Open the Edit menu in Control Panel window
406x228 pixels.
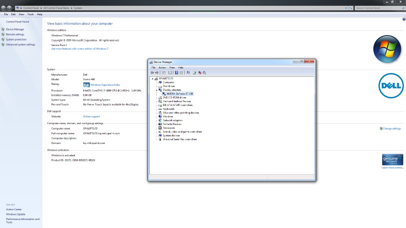(x=13, y=14)
